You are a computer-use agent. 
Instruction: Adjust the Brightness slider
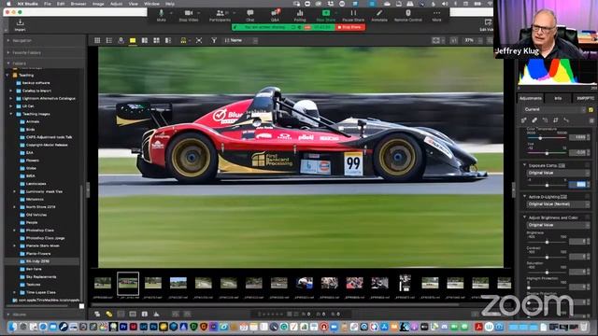[547, 242]
